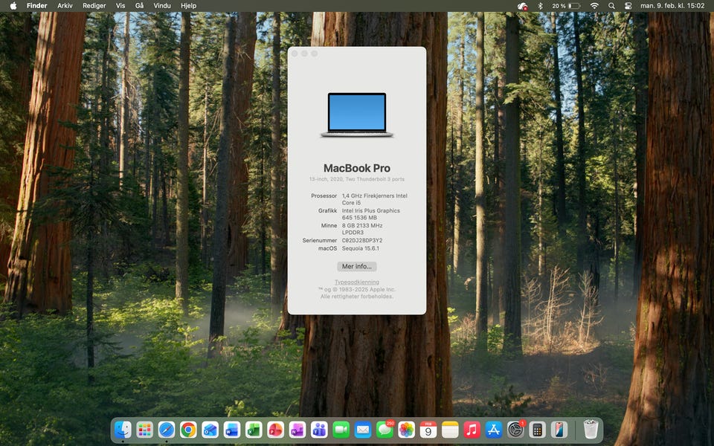This screenshot has height=446, width=714.
Task: Launch FaceTime from the Dock
Action: click(x=341, y=429)
